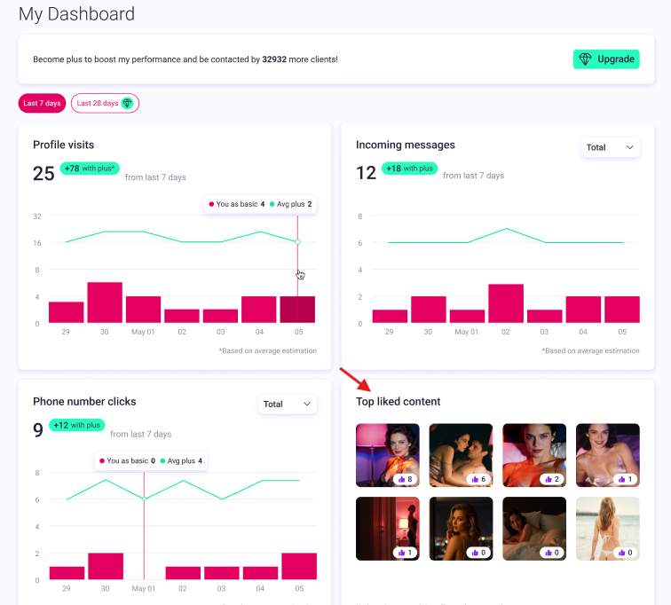671x605 pixels.
Task: Open the top liked photo with 8 likes
Action: coord(388,455)
